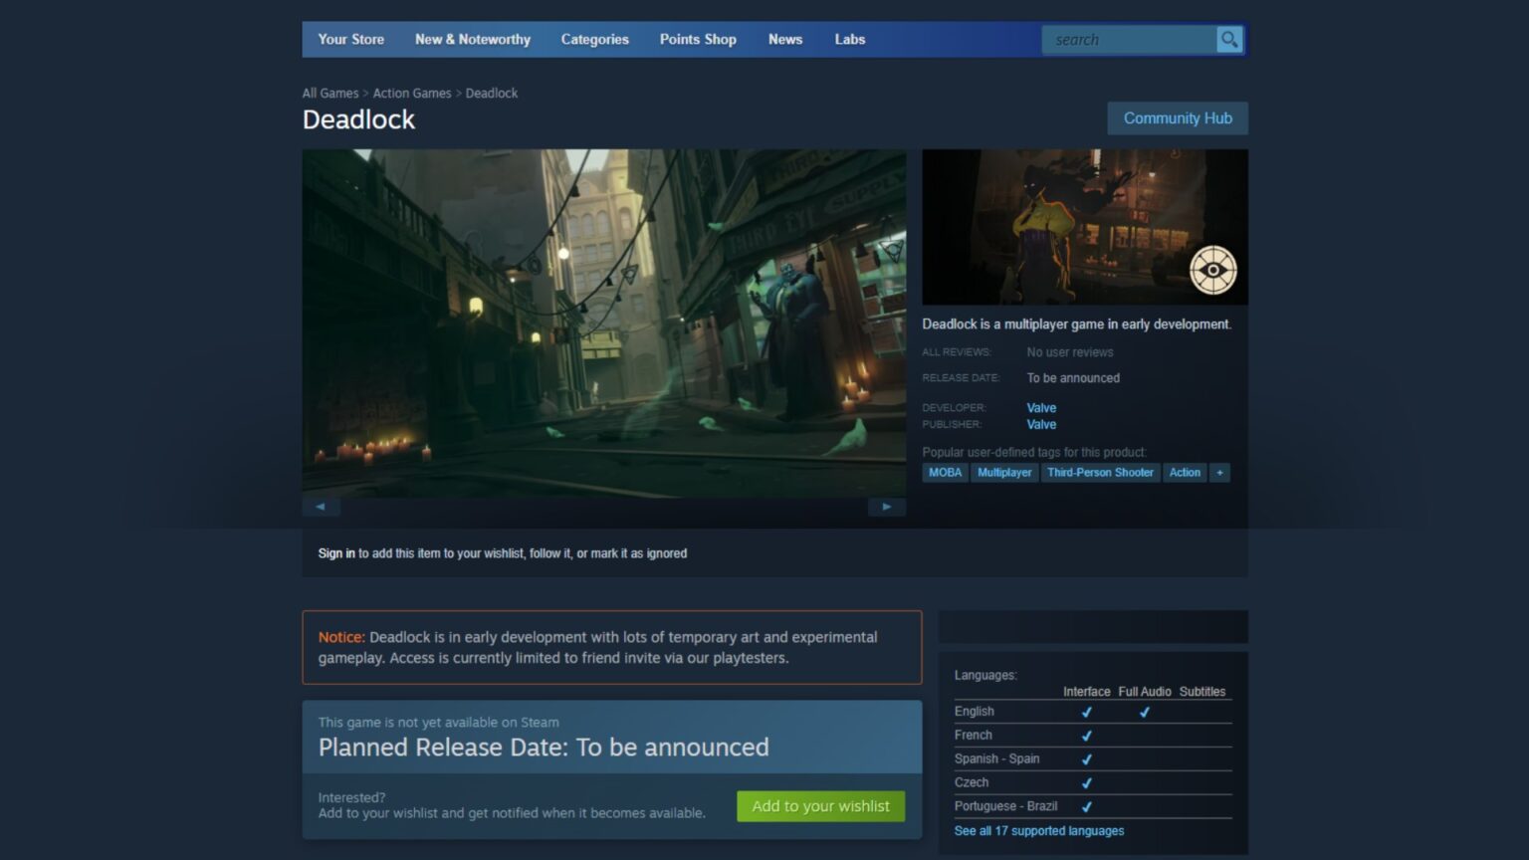Navigate to the All Games breadcrumb
Viewport: 1529px width, 860px height.
329,93
